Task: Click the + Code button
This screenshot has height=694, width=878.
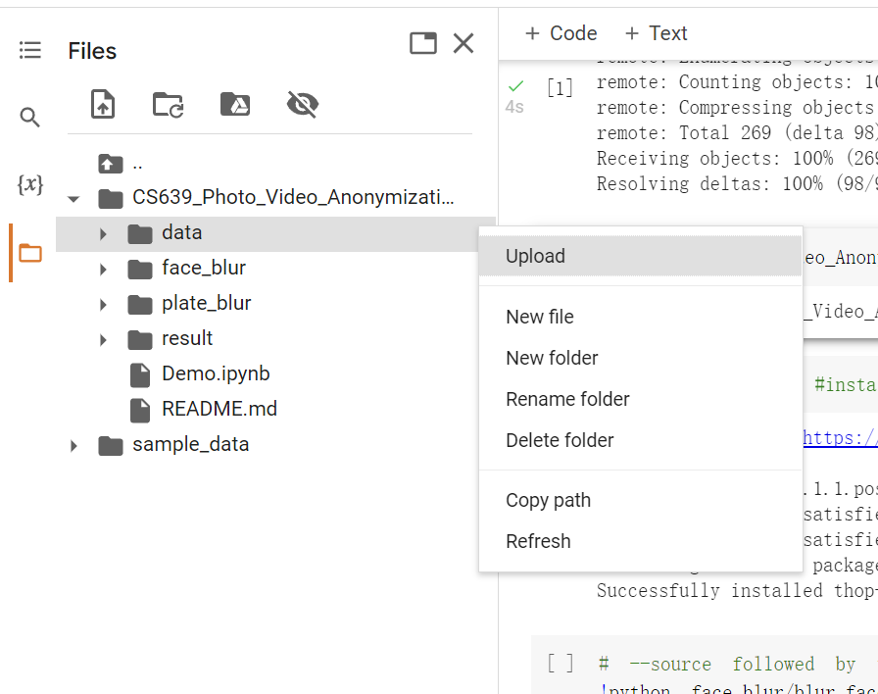Action: 561,32
